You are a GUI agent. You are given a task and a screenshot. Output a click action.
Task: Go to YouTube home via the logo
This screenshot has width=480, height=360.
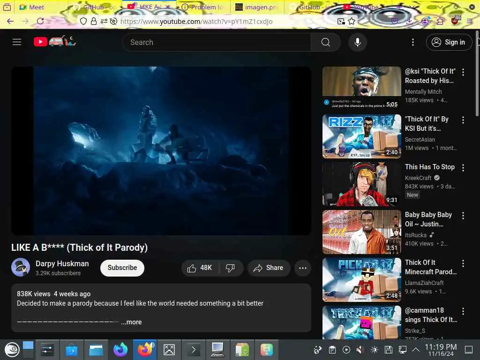coord(54,41)
